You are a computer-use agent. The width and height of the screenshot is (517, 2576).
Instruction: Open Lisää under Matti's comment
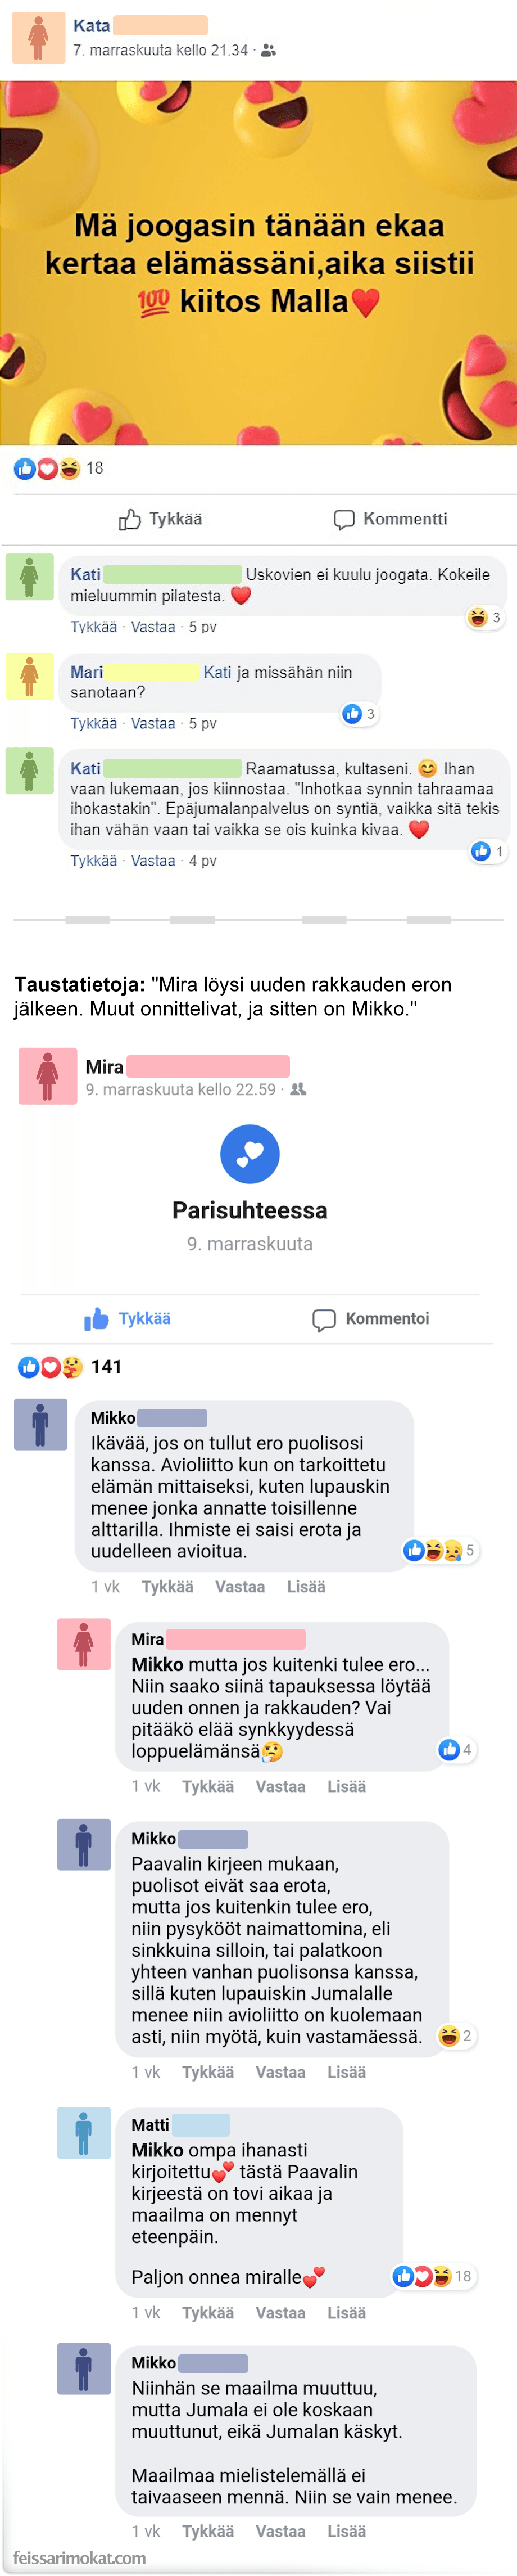click(346, 2313)
